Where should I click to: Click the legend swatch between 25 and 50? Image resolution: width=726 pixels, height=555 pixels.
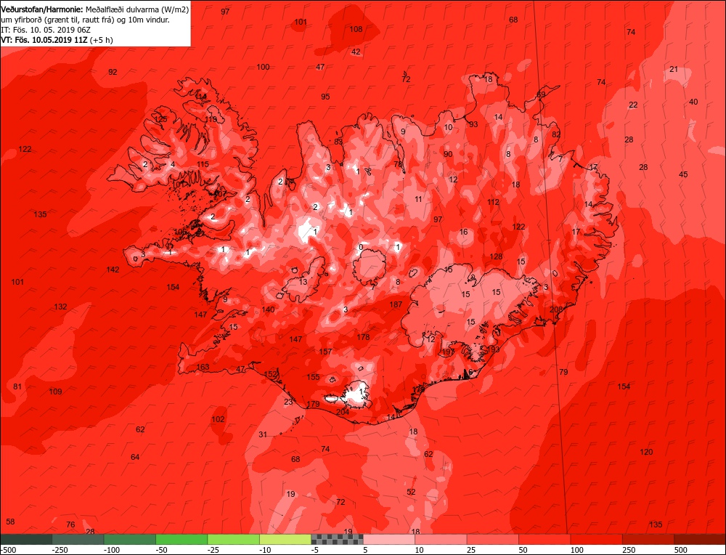[x=493, y=539]
